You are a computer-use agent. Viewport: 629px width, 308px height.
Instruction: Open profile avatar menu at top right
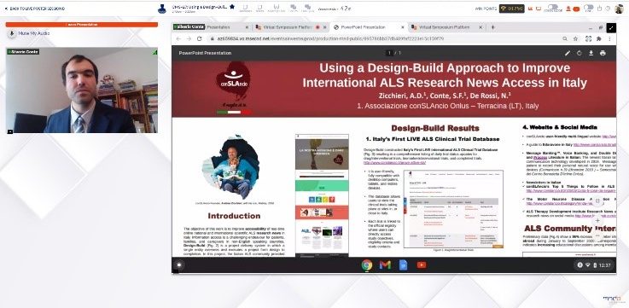tap(619, 9)
